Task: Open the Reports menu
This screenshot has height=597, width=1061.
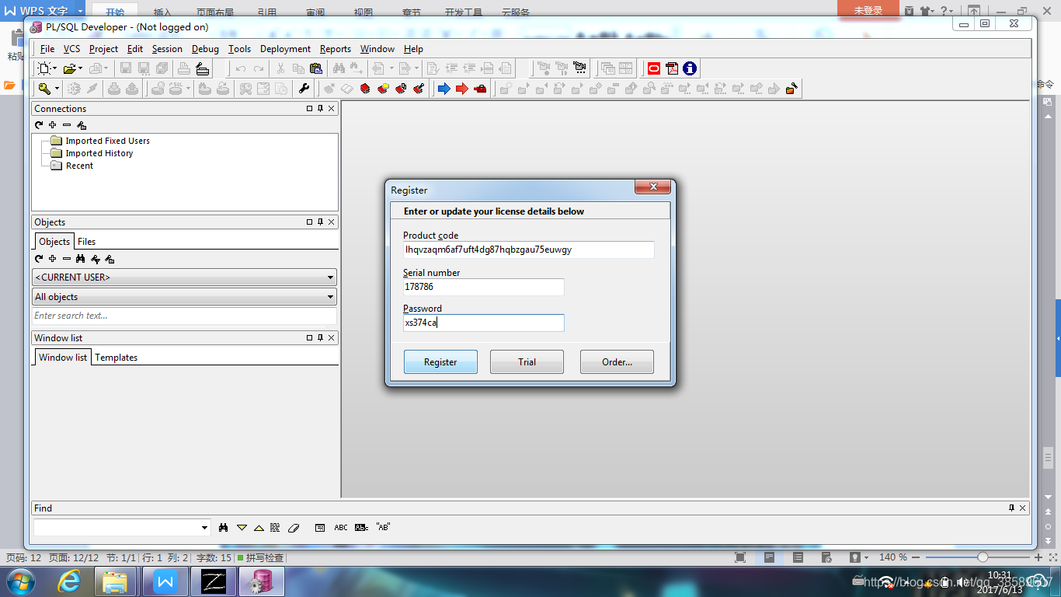Action: 336,49
